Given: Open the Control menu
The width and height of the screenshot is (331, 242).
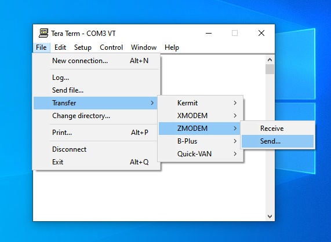Looking at the screenshot, I should 111,47.
